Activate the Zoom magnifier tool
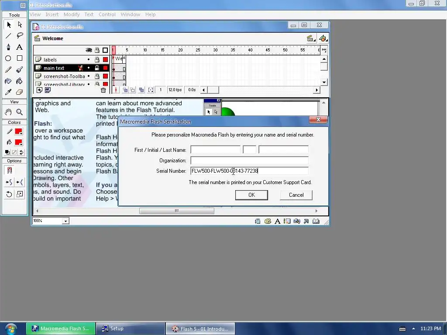 (x=20, y=112)
